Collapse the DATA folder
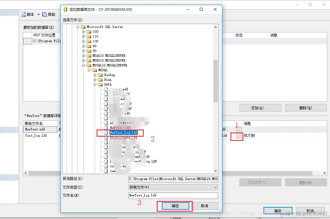This screenshot has width=330, height=219. coord(95,84)
